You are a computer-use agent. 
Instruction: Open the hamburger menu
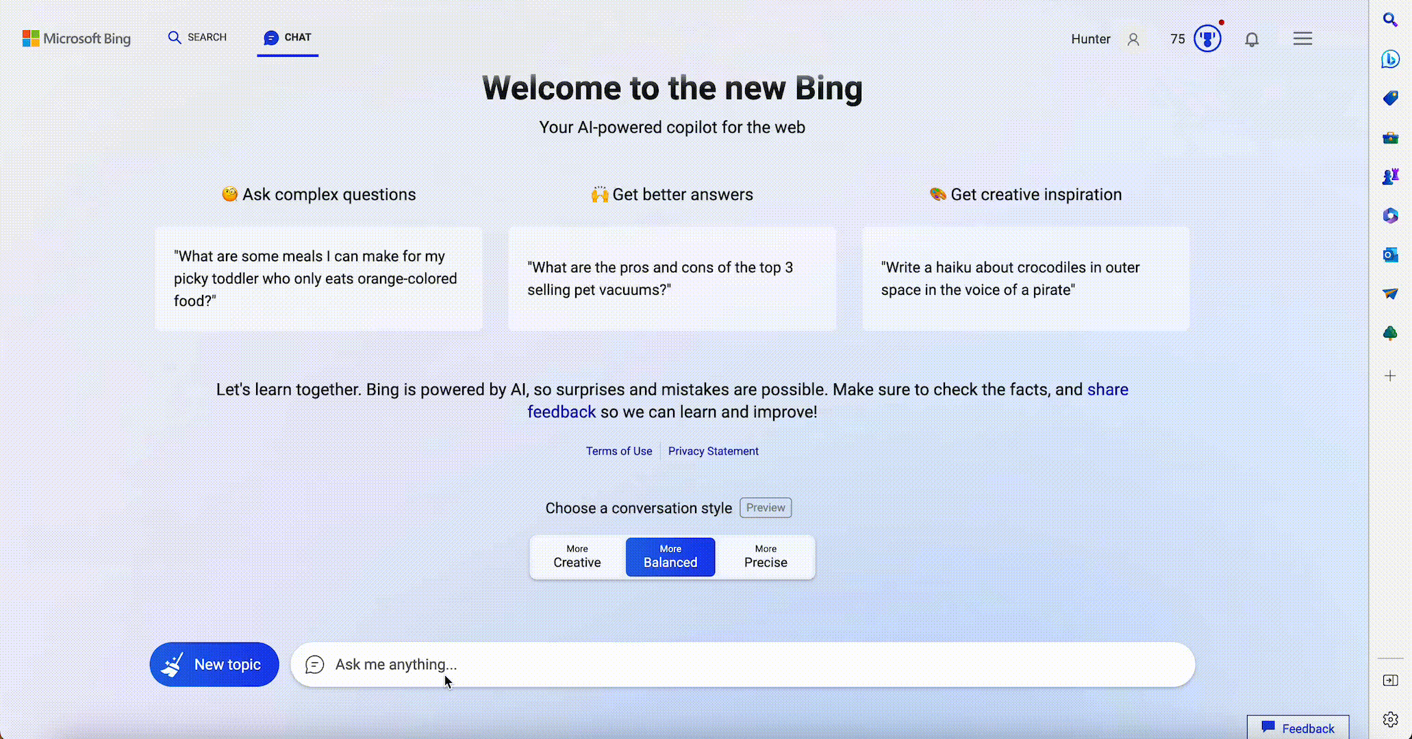click(x=1302, y=38)
